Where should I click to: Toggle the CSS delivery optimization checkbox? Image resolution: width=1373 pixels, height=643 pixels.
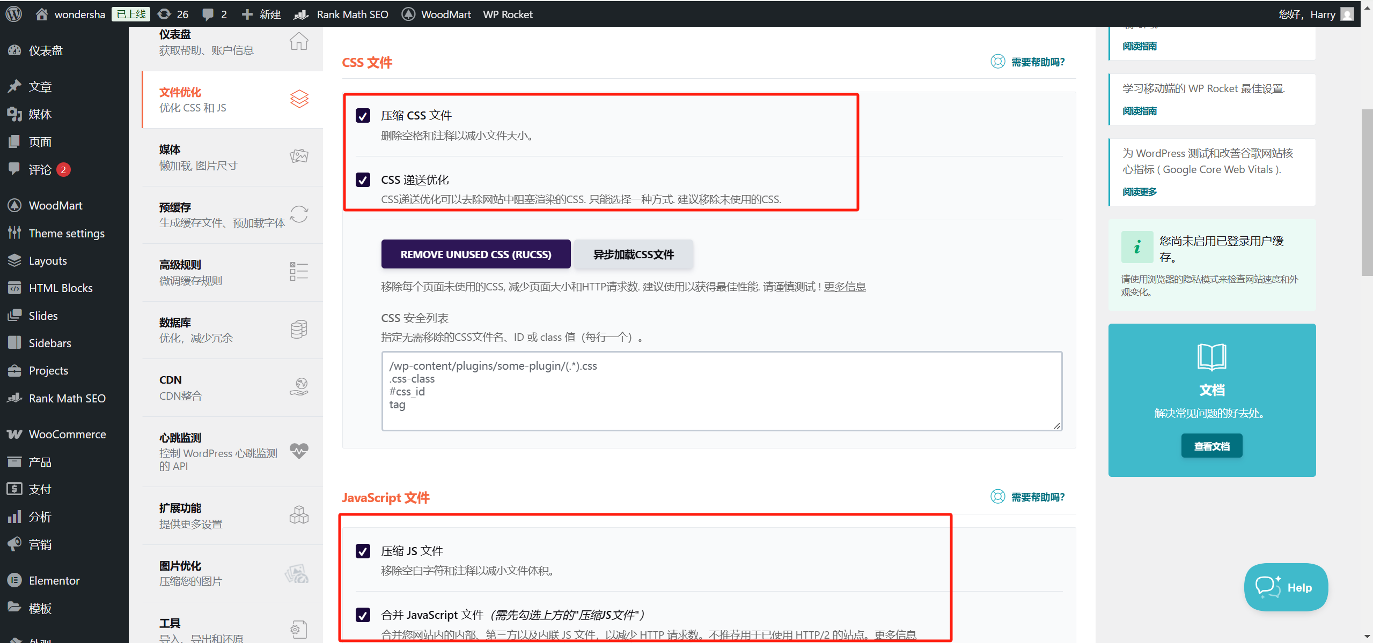(x=363, y=180)
